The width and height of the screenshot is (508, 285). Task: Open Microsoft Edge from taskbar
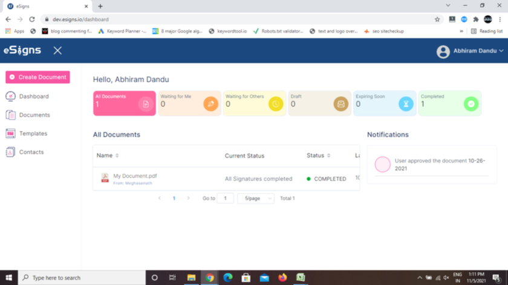point(228,278)
